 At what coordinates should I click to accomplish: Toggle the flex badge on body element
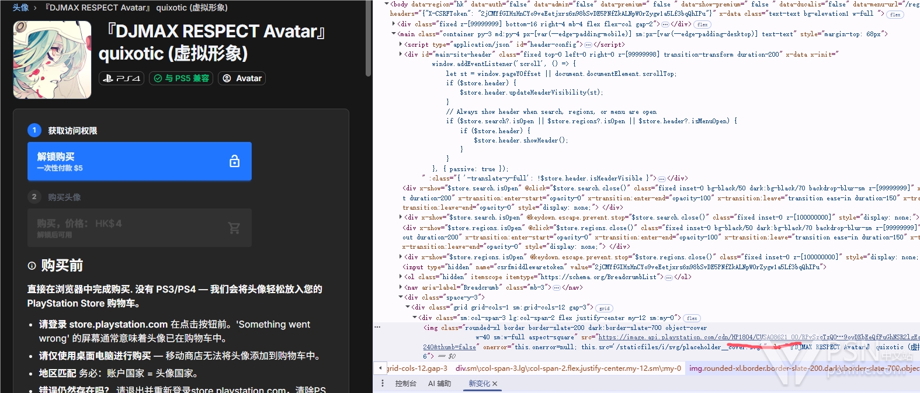click(x=895, y=15)
